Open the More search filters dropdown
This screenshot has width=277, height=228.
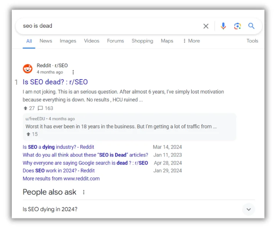(x=192, y=41)
